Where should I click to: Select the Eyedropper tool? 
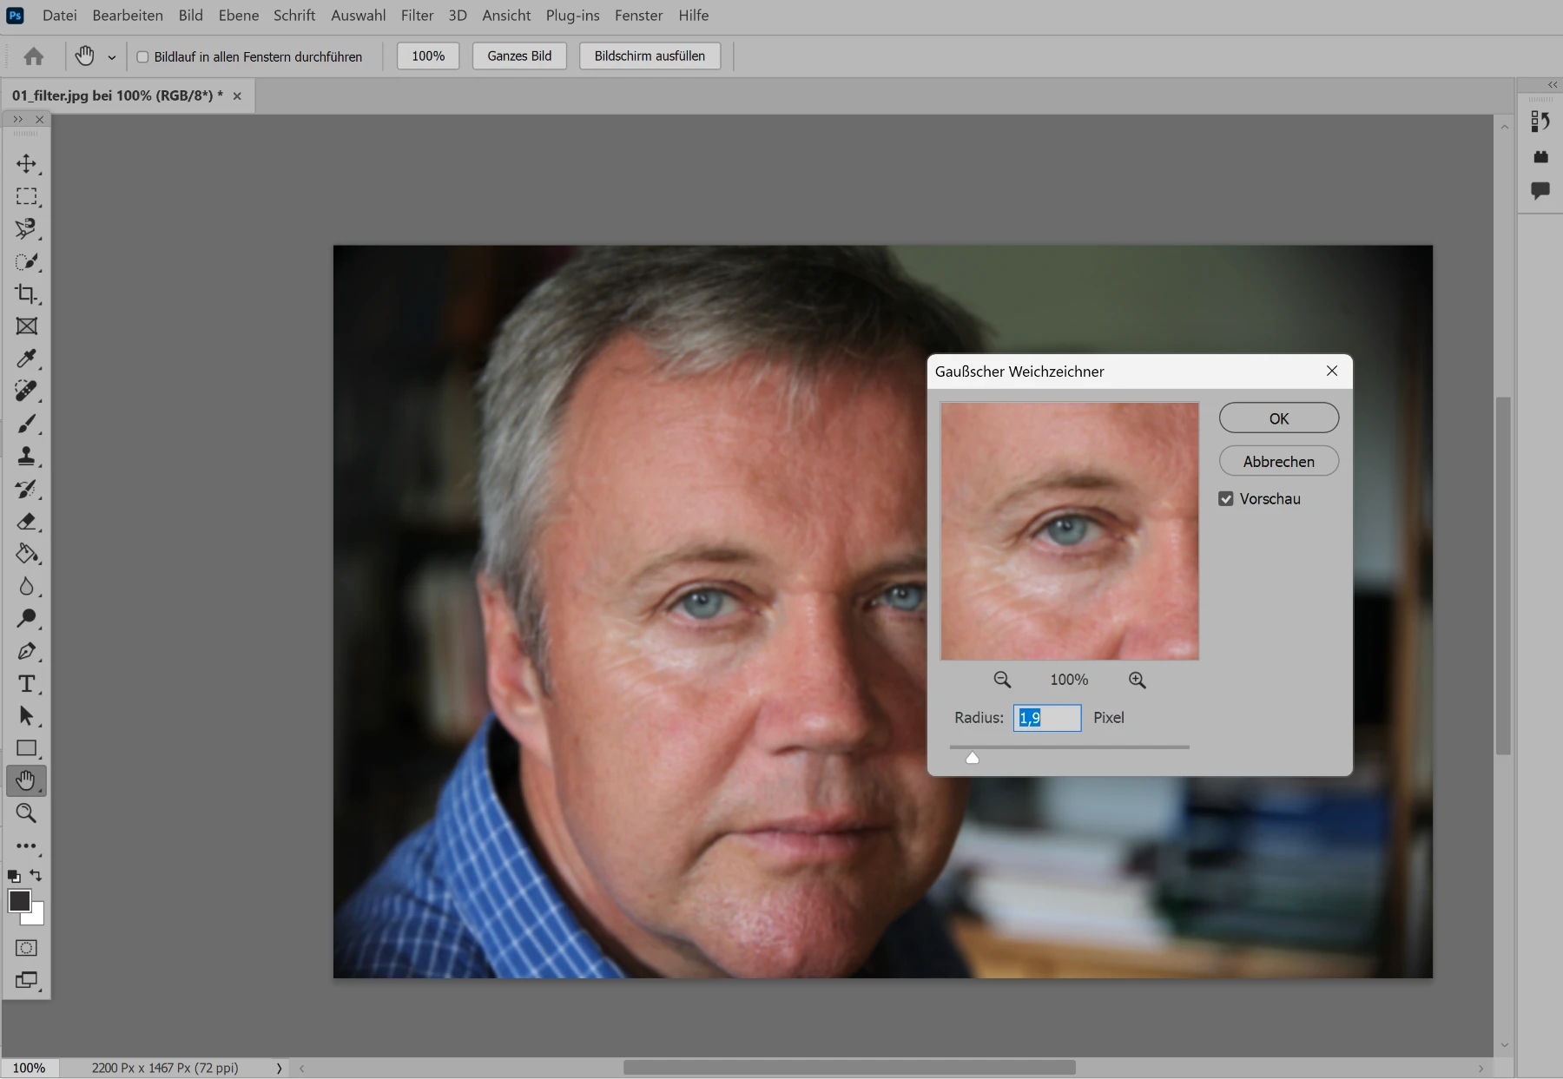(26, 359)
